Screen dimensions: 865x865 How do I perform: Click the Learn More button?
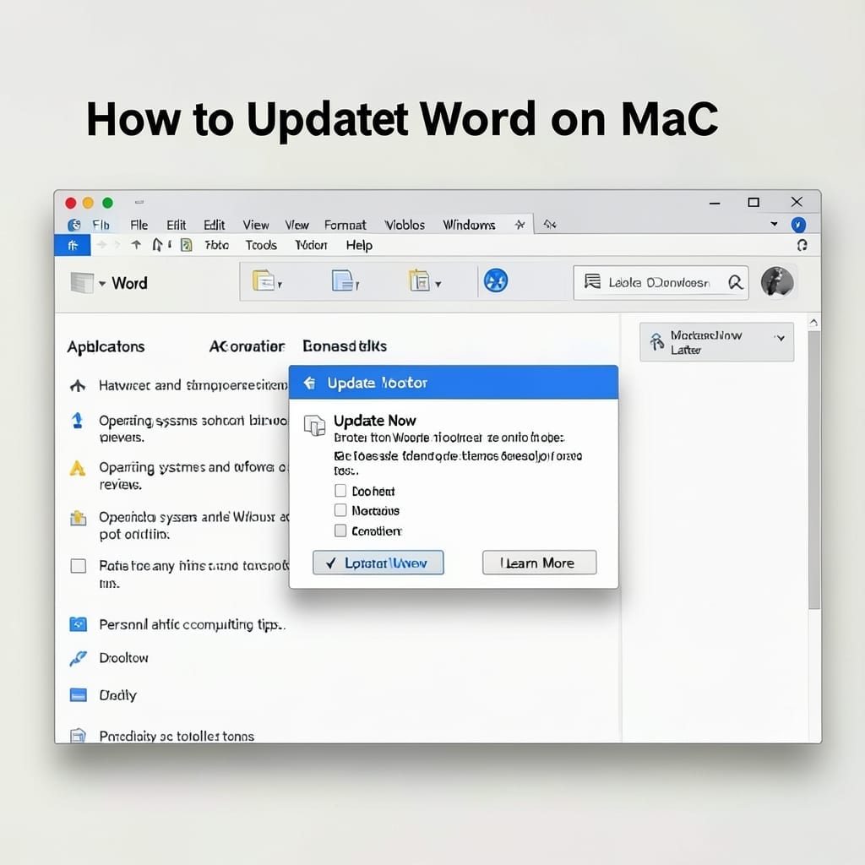[x=539, y=563]
